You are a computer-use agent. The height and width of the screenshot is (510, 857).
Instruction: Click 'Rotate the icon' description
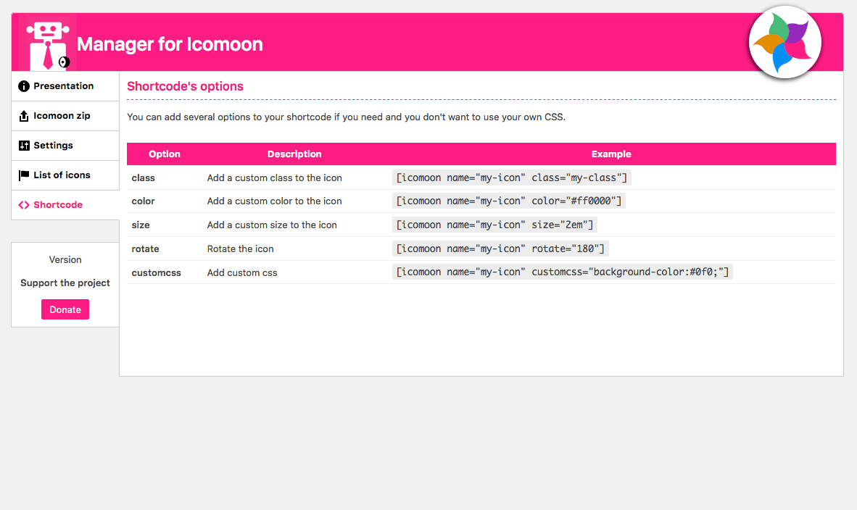tap(241, 249)
